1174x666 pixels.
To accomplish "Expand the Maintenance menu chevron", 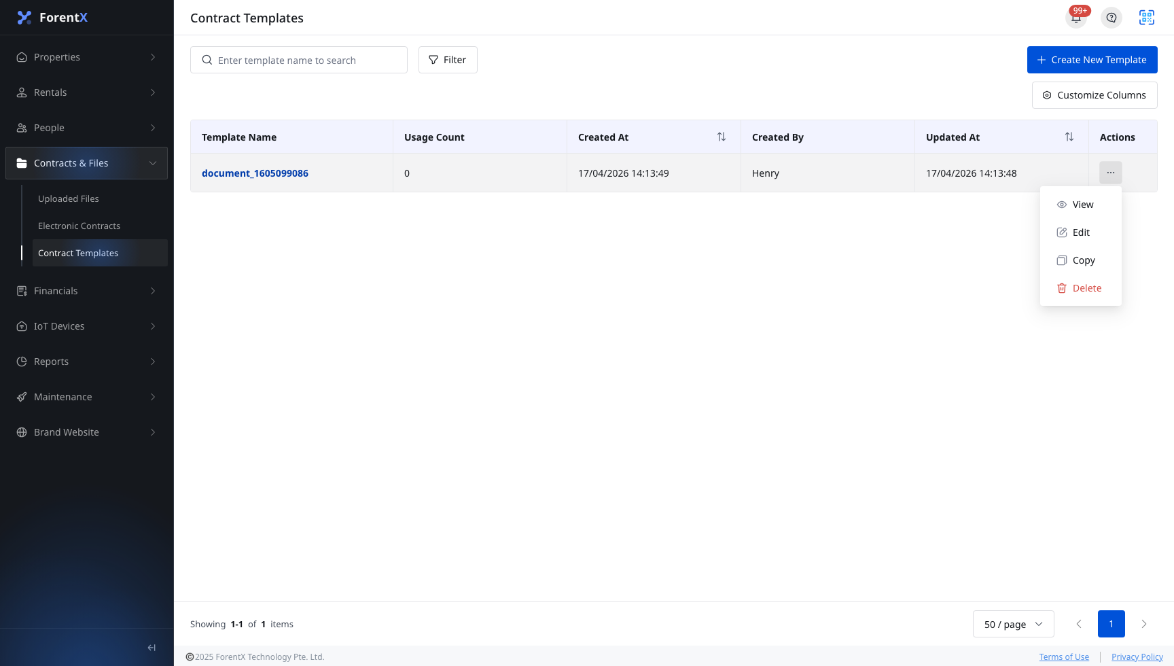I will [153, 397].
